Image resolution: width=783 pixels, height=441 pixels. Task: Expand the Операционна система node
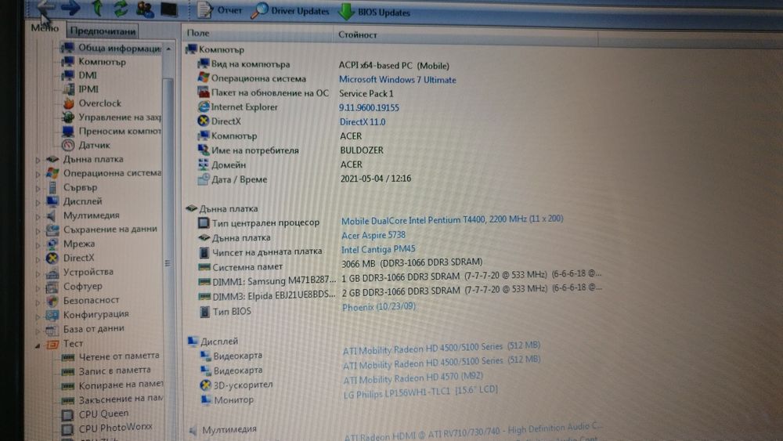click(38, 175)
